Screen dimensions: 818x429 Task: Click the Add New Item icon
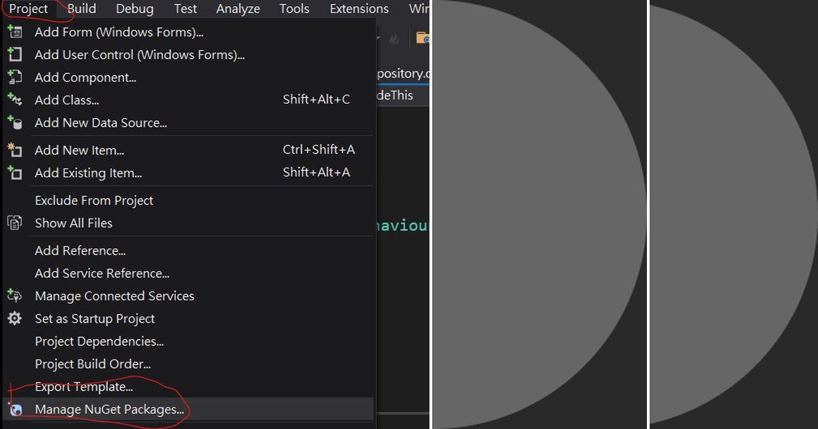pos(14,150)
